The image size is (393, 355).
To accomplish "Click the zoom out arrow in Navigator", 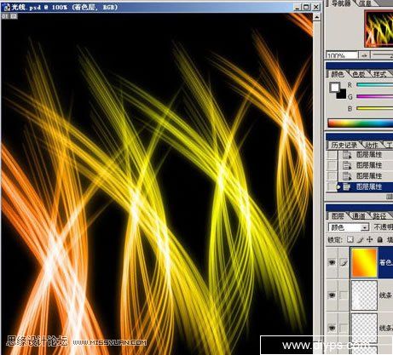I will (364, 55).
